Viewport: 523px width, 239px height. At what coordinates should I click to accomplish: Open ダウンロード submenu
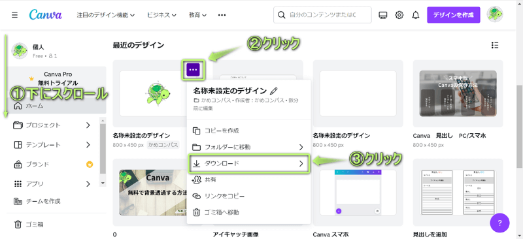[249, 164]
